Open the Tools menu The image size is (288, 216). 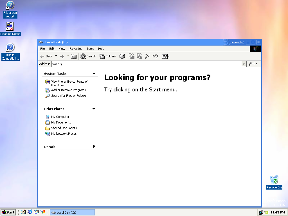click(x=90, y=49)
